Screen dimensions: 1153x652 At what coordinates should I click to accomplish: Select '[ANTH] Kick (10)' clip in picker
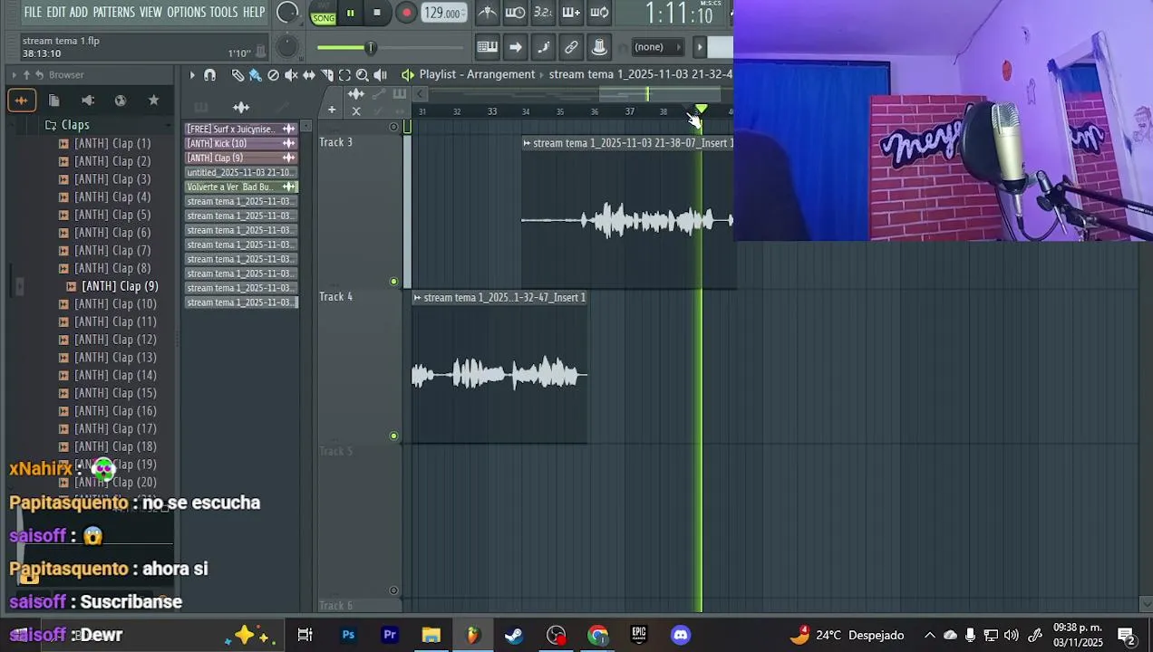click(x=241, y=143)
